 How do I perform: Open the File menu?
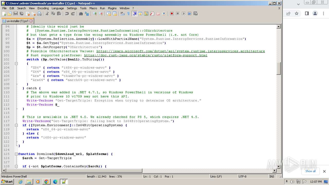4,8
